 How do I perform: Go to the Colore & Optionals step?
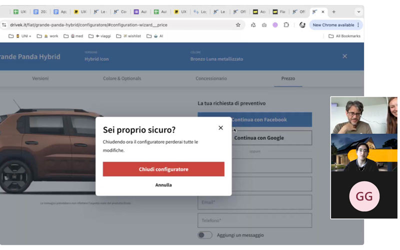tap(122, 78)
